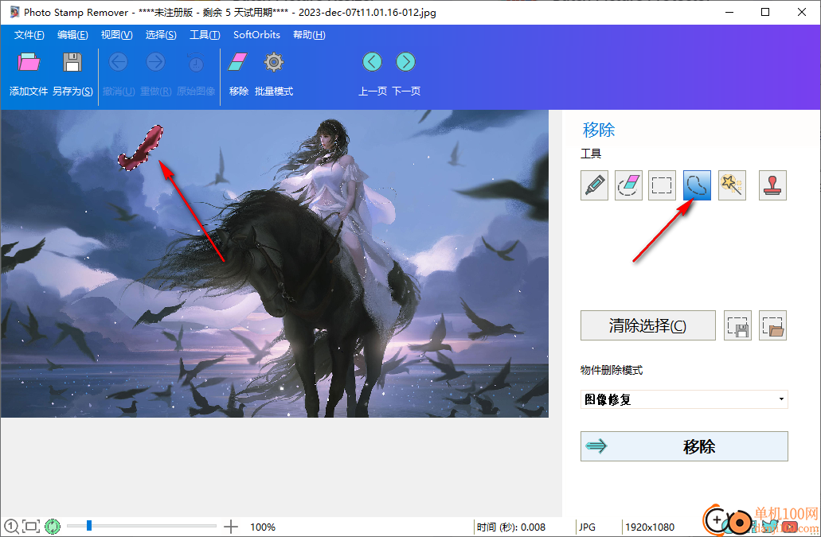821x537 pixels.
Task: Click the Save As (另存为) floppy icon
Action: [72, 62]
